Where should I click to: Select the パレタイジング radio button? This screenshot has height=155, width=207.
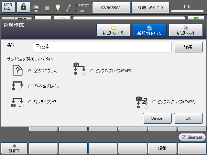(30, 102)
